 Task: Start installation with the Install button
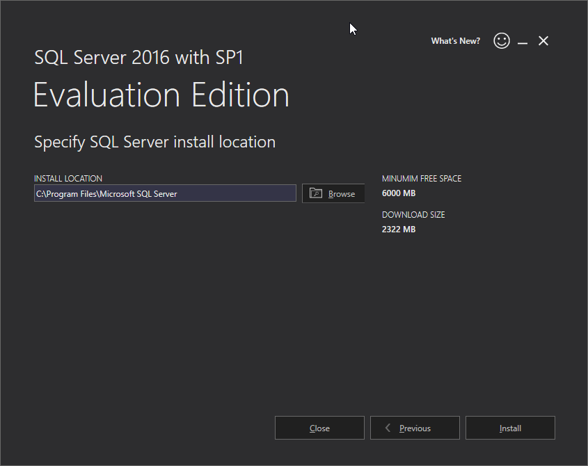pyautogui.click(x=510, y=428)
